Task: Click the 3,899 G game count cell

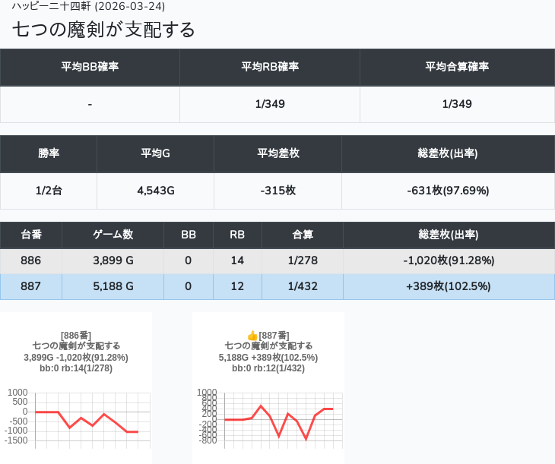Action: click(x=113, y=260)
